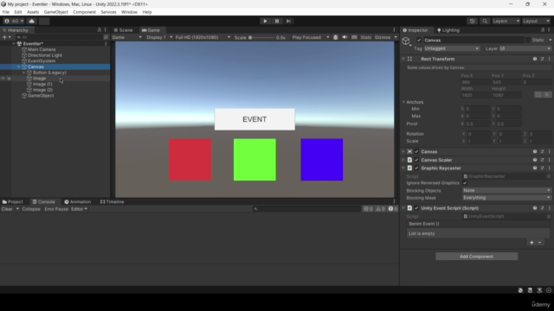Viewport: 554px width, 311px height.
Task: Select Image (2) in Hierarchy
Action: coord(42,90)
